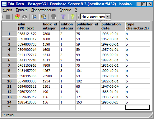154x119 pixels.
Task: Click publication date 1995-03-28
Action: (113, 102)
